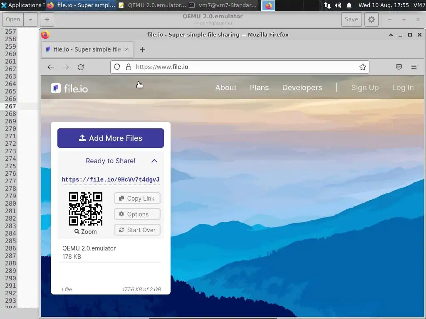The image size is (426, 319).
Task: Click the Firefox back arrow
Action: pyautogui.click(x=51, y=67)
